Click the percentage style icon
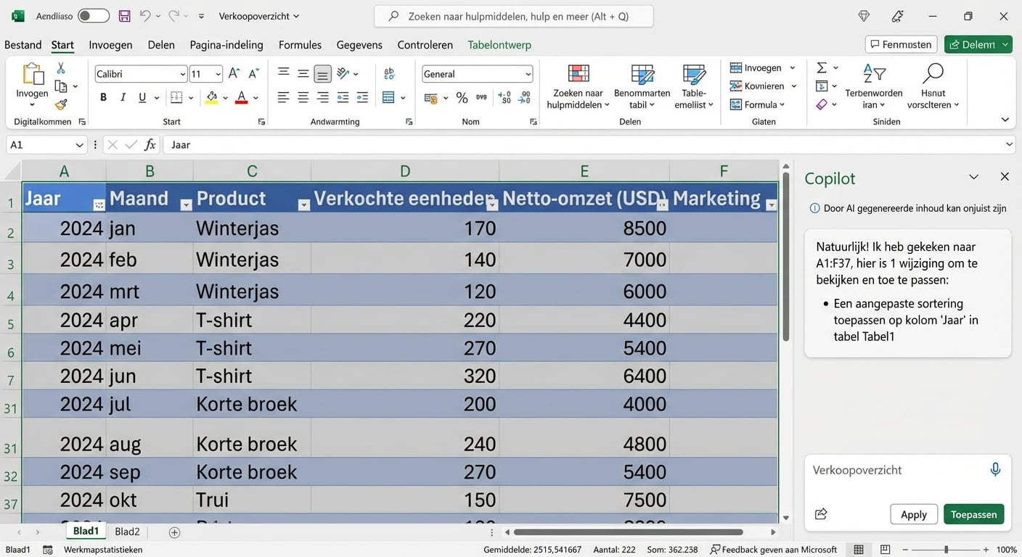Viewport: 1022px width, 557px height. click(462, 97)
